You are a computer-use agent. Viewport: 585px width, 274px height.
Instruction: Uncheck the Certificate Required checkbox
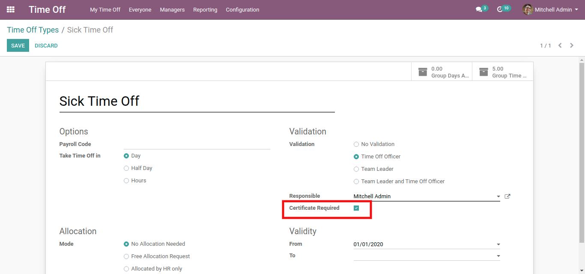pyautogui.click(x=356, y=208)
